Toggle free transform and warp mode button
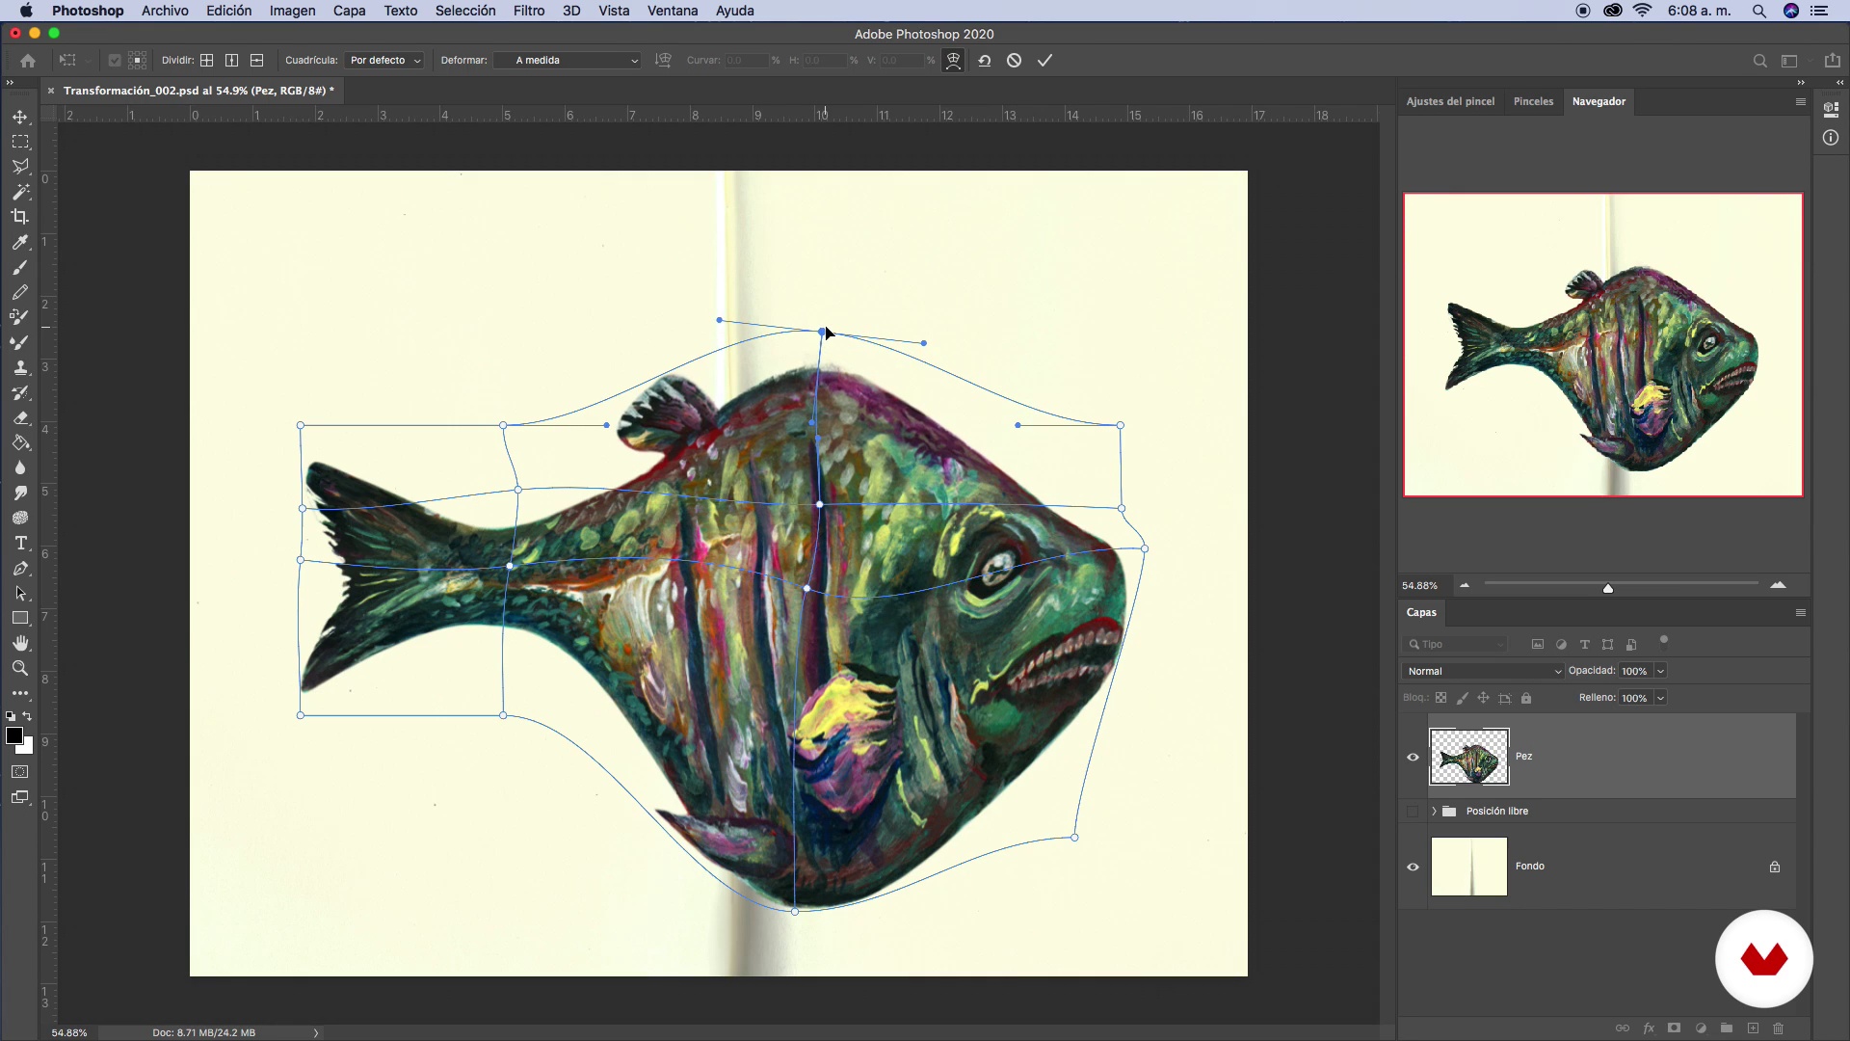The width and height of the screenshot is (1850, 1041). click(x=953, y=60)
